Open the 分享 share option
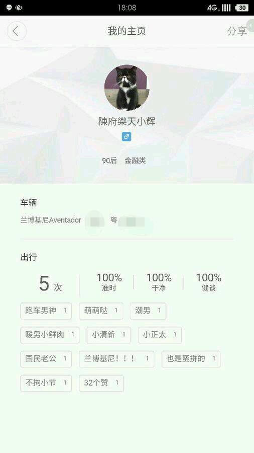 [x=237, y=31]
